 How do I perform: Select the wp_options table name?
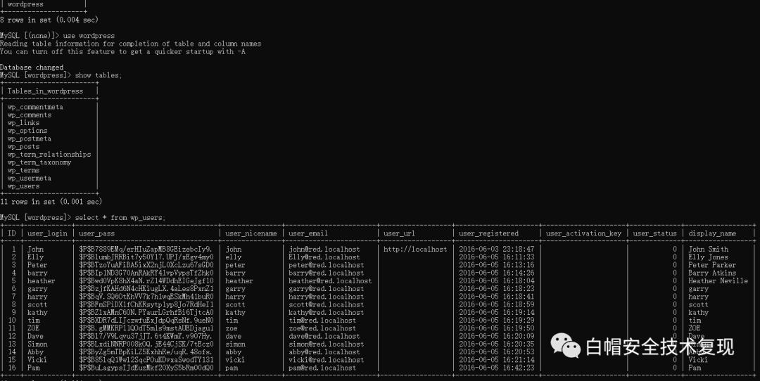(x=27, y=131)
